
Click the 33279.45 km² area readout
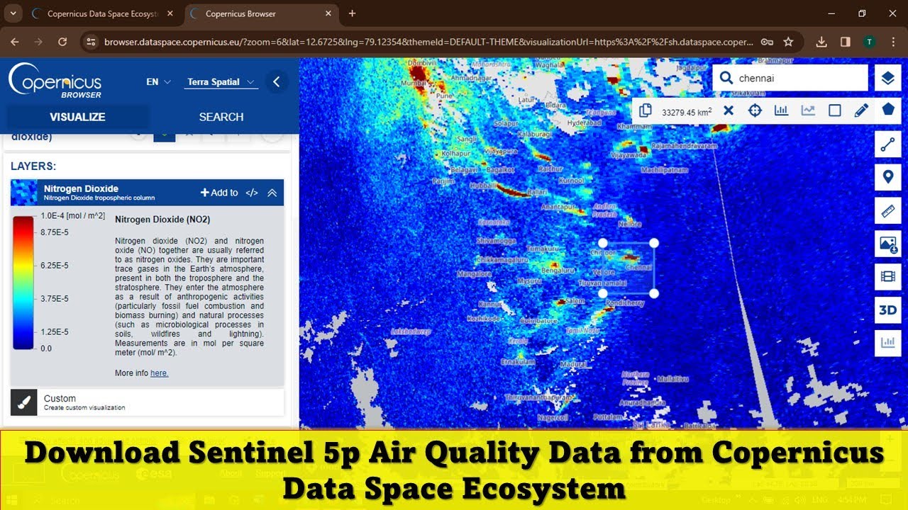(x=687, y=112)
